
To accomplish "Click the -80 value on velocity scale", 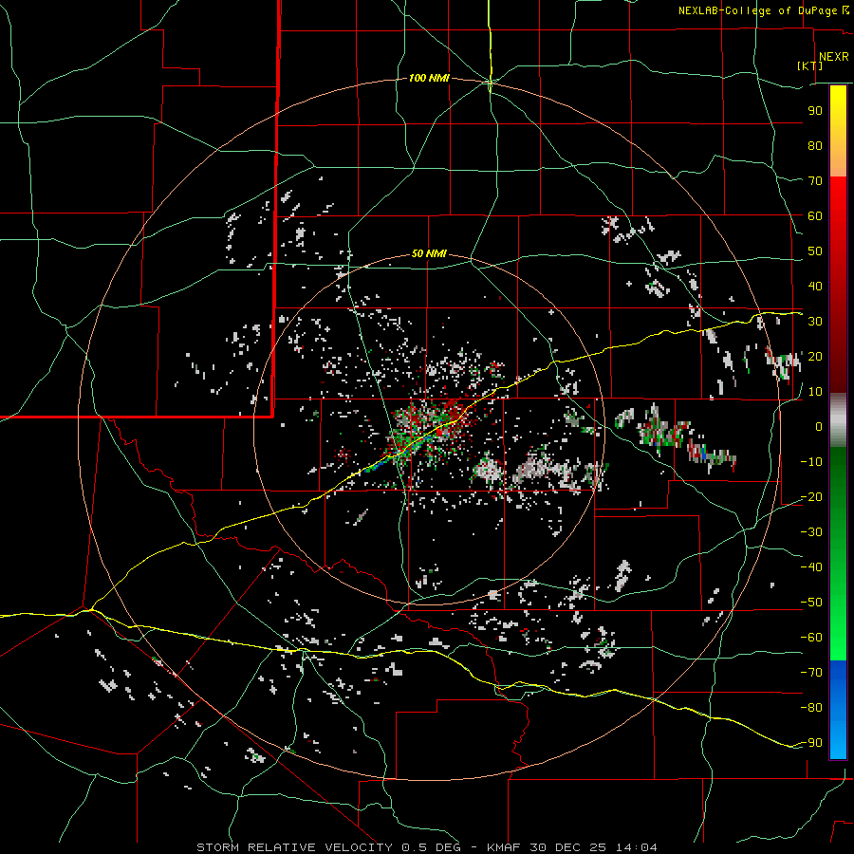I will [x=811, y=708].
